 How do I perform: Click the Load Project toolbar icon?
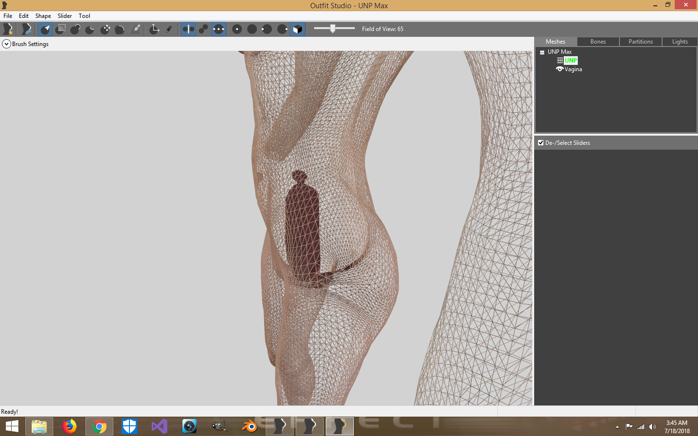click(x=26, y=29)
